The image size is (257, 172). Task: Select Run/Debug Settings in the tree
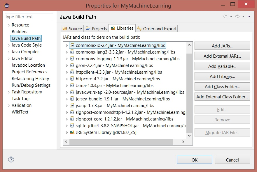coord(31,85)
